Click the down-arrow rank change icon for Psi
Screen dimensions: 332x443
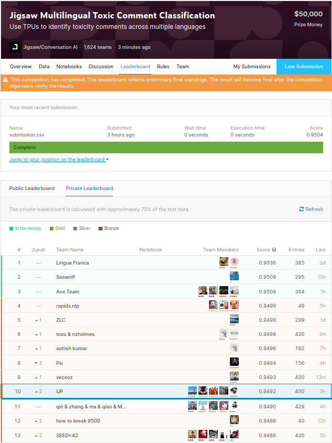point(36,363)
